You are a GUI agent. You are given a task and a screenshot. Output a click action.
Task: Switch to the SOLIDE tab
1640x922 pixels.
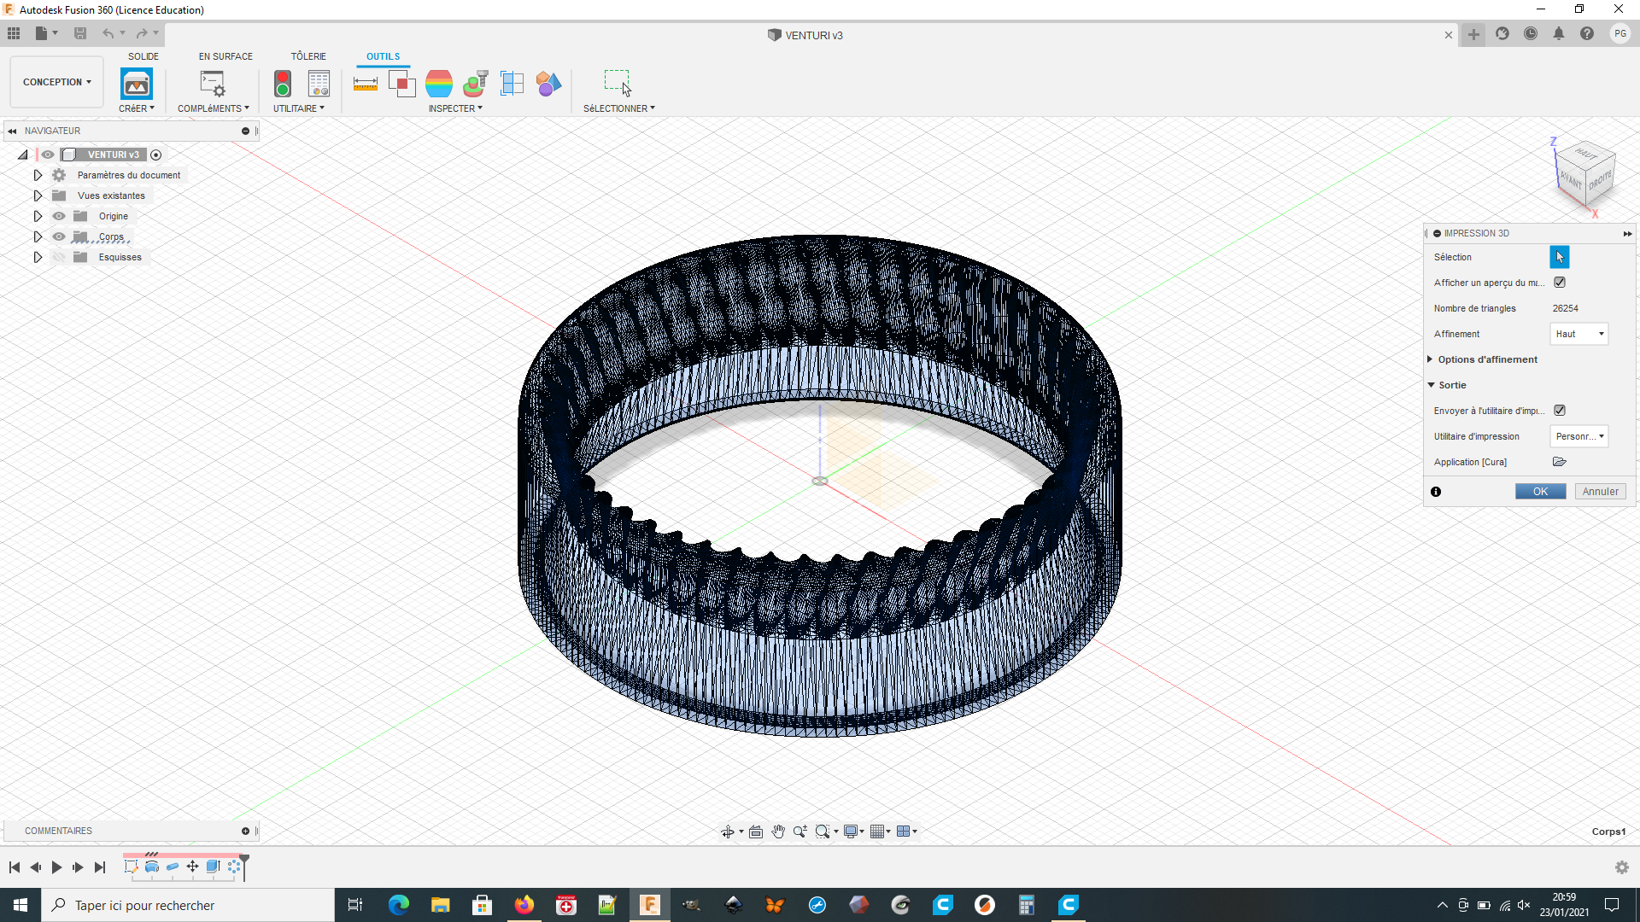pos(143,56)
